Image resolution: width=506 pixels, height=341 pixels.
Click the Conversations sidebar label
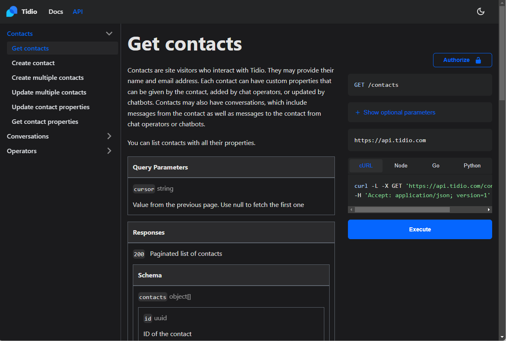click(x=28, y=136)
